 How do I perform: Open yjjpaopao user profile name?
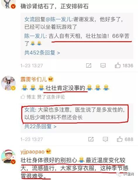coord(32,152)
